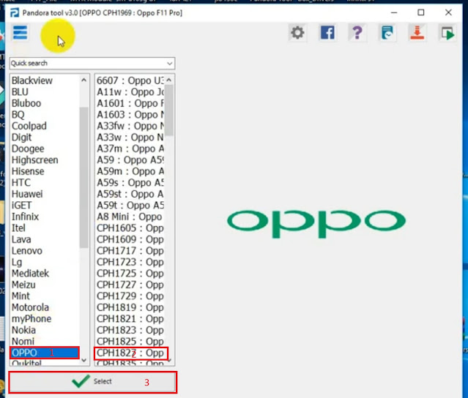Viewport: 468px width, 398px height.
Task: Select model A37m Oppo
Action: pyautogui.click(x=130, y=149)
